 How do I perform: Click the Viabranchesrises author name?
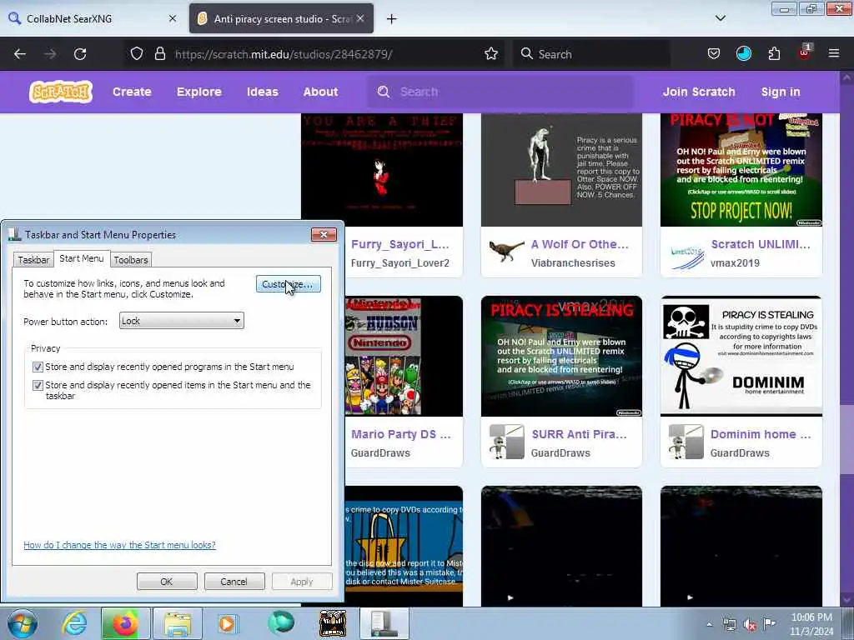[x=573, y=262]
